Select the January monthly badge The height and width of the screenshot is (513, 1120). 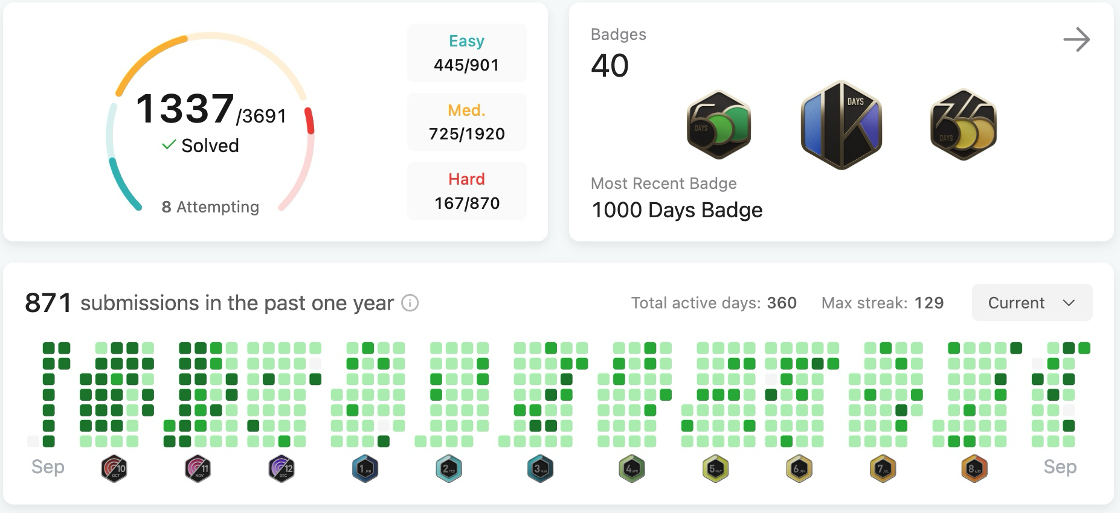tap(365, 468)
